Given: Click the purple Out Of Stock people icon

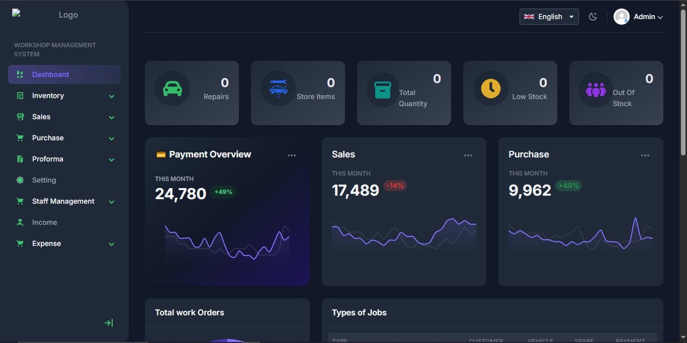Looking at the screenshot, I should tap(596, 90).
